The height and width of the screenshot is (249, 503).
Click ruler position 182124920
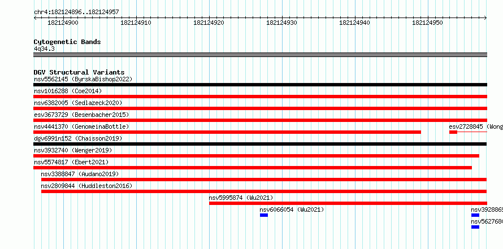pyautogui.click(x=209, y=23)
